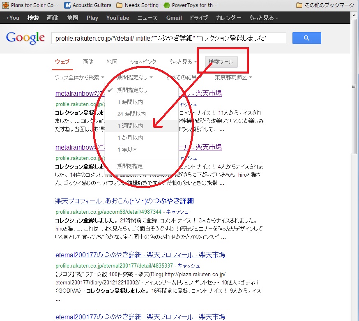
Task: Click the scrollbar up arrow
Action: pyautogui.click(x=354, y=15)
